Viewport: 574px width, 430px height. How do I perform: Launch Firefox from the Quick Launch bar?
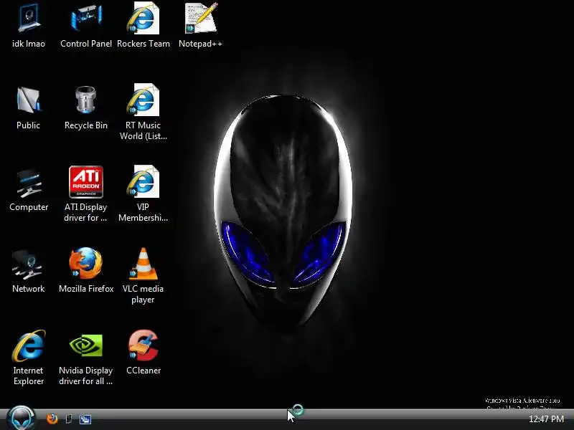pos(52,419)
